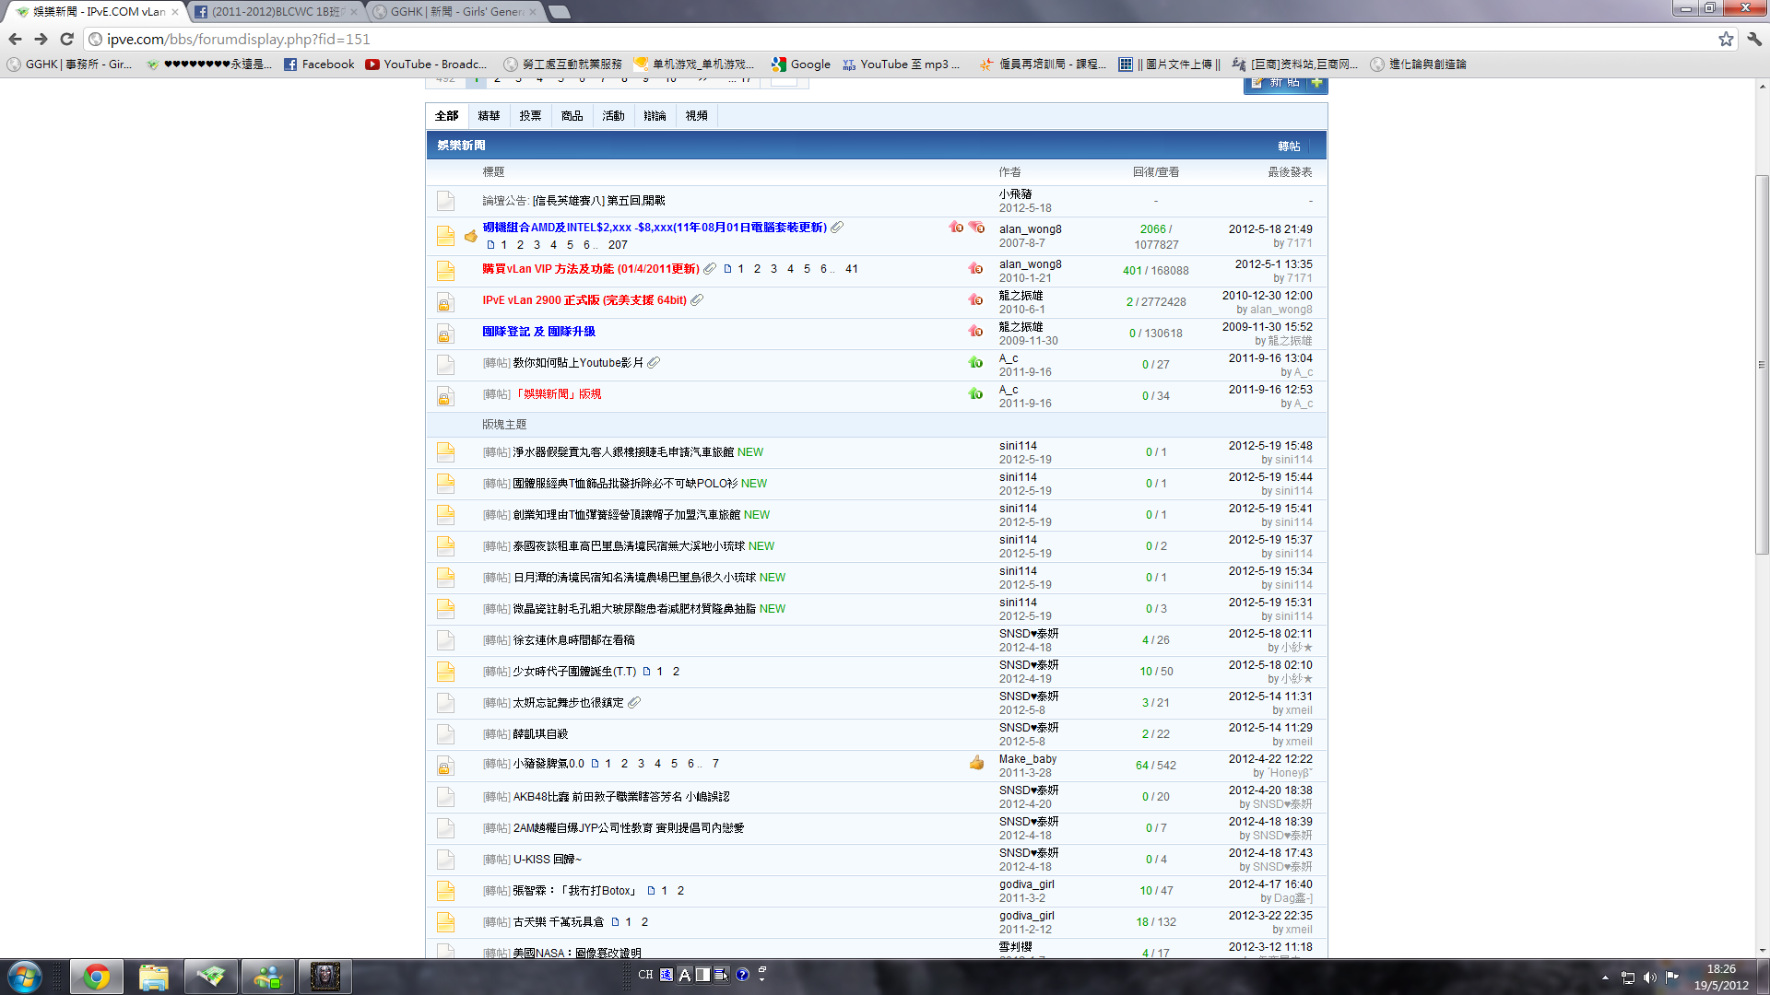1770x995 pixels.
Task: Open author SNSD♥泰妍 on AKB48 thread
Action: click(1029, 790)
